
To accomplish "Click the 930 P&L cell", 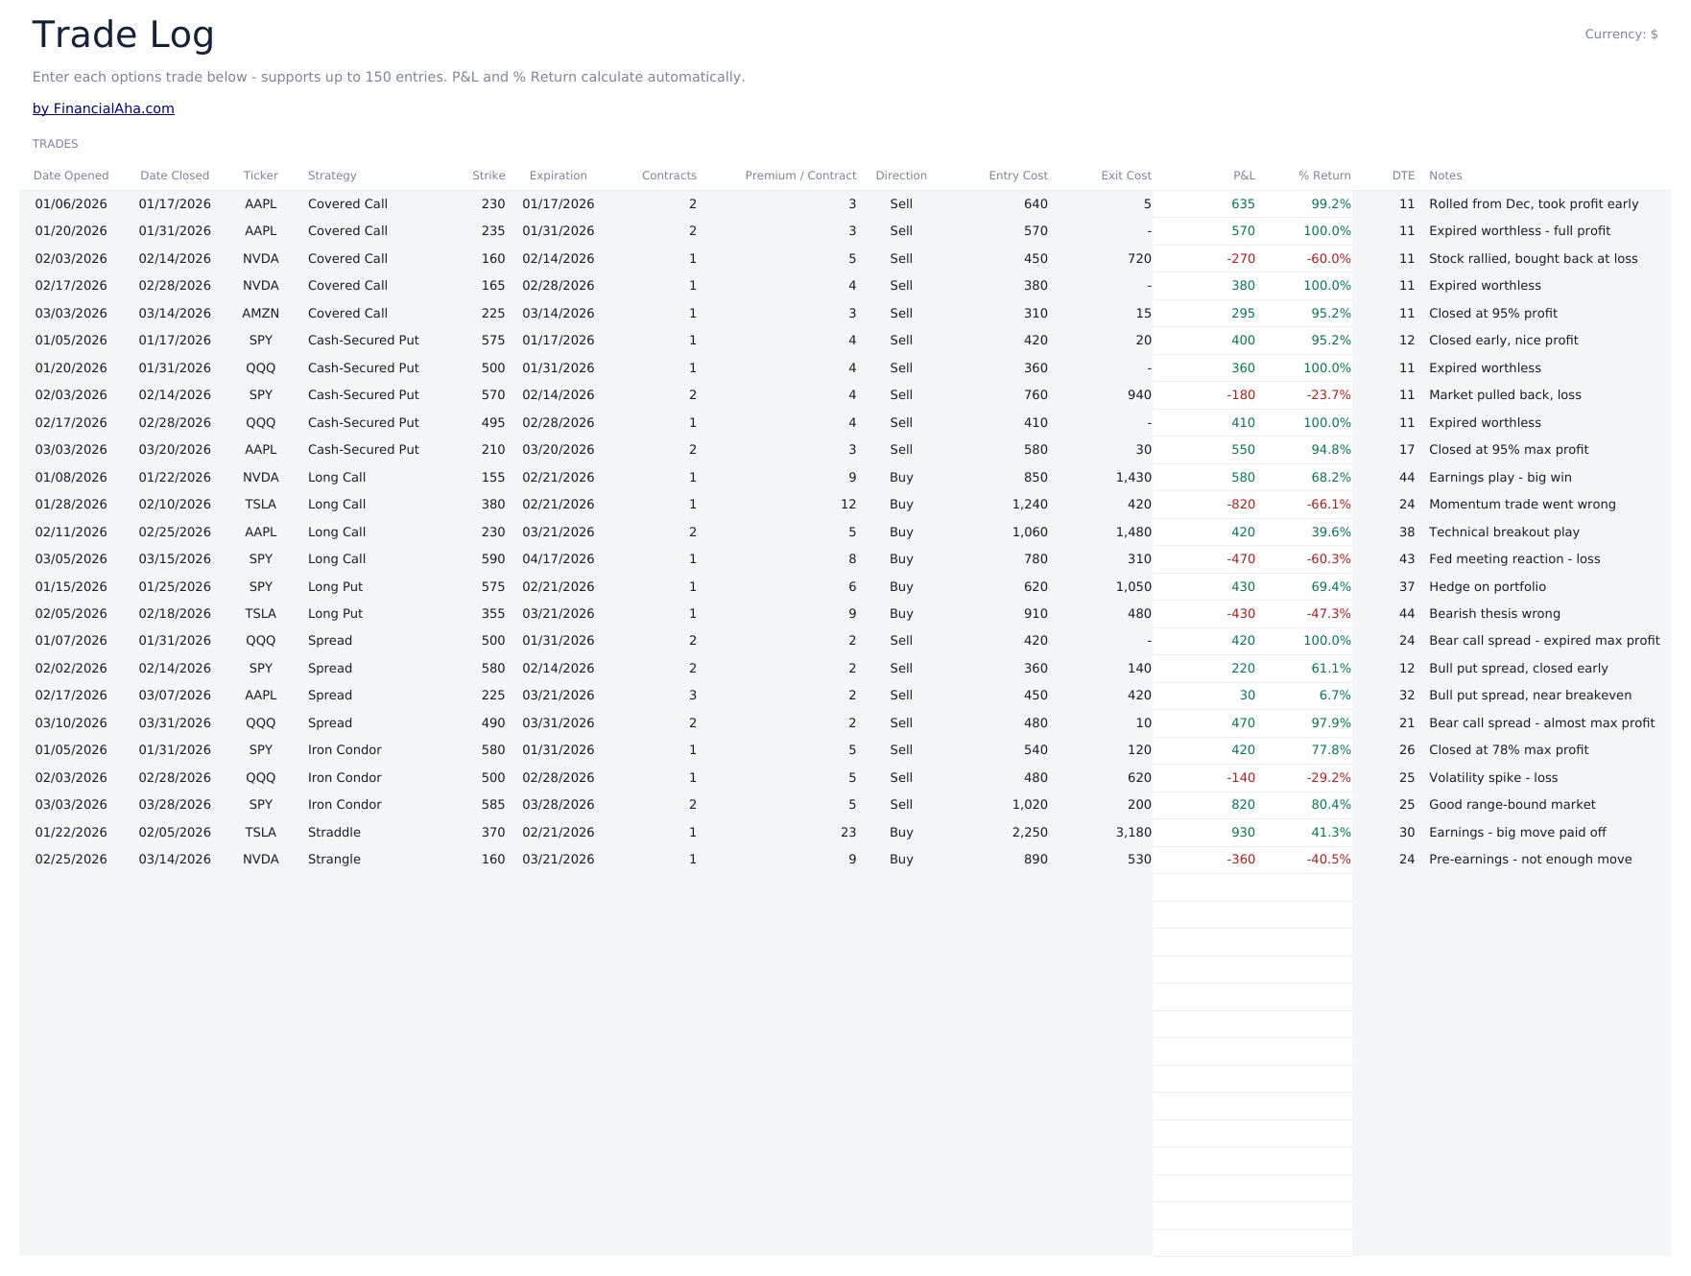I will click(1243, 833).
